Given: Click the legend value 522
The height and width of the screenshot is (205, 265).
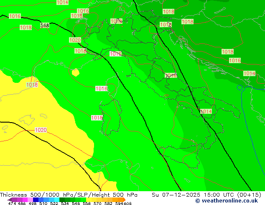Looking at the screenshot, I should [x=54, y=203].
